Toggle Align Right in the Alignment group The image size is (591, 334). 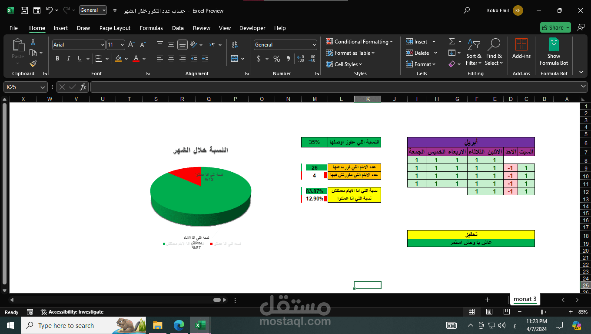coord(183,59)
